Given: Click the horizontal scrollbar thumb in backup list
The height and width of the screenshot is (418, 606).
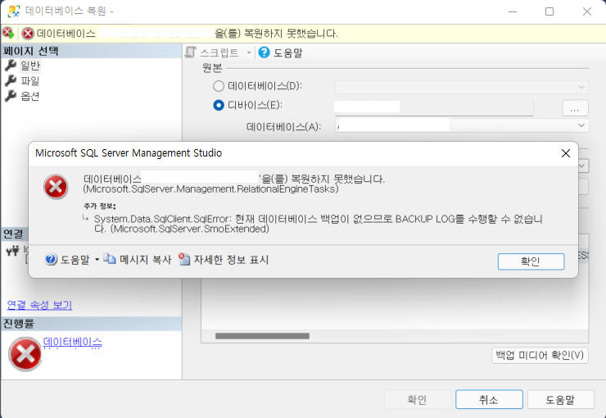Looking at the screenshot, I should (x=262, y=336).
